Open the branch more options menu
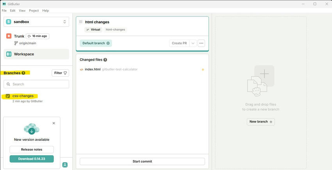 [x=202, y=43]
